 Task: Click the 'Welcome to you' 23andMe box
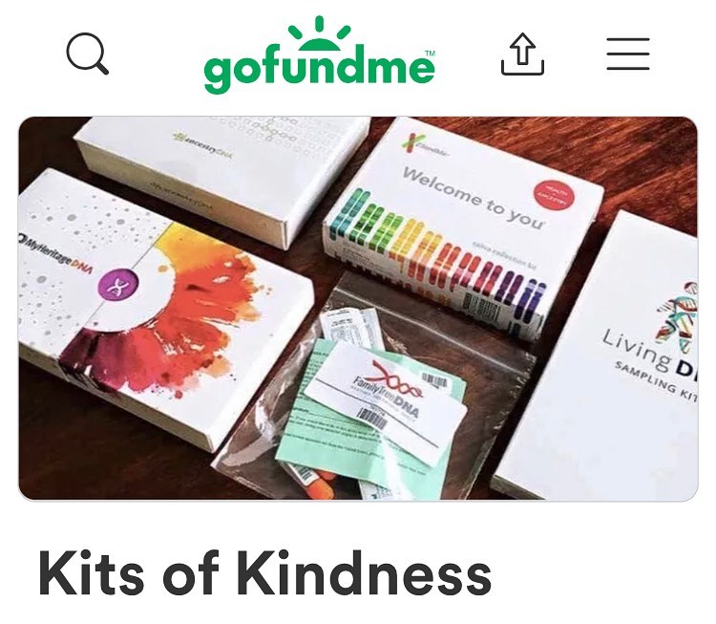(461, 228)
